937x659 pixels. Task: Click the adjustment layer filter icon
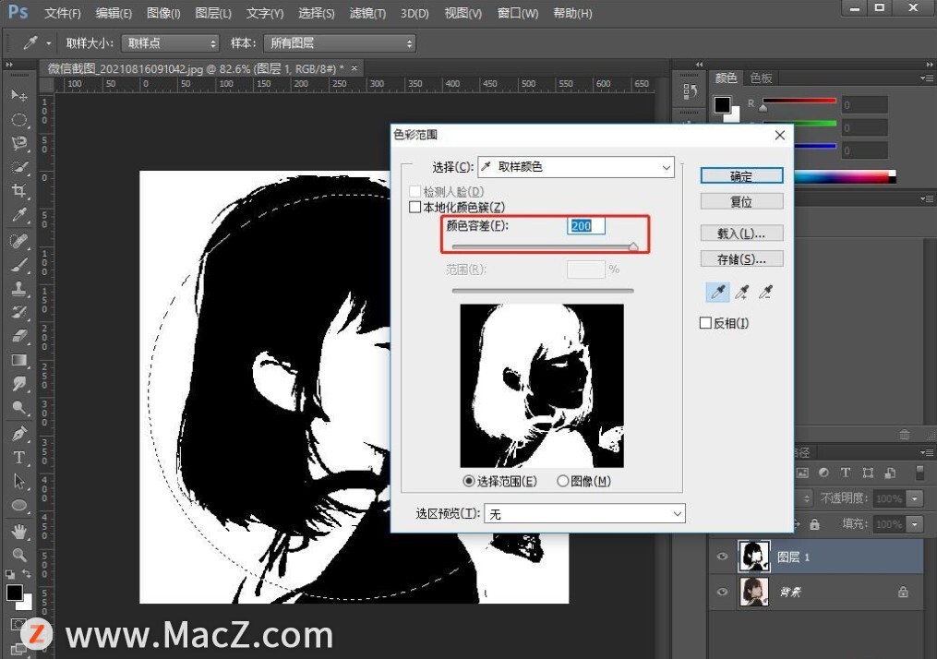click(x=823, y=473)
